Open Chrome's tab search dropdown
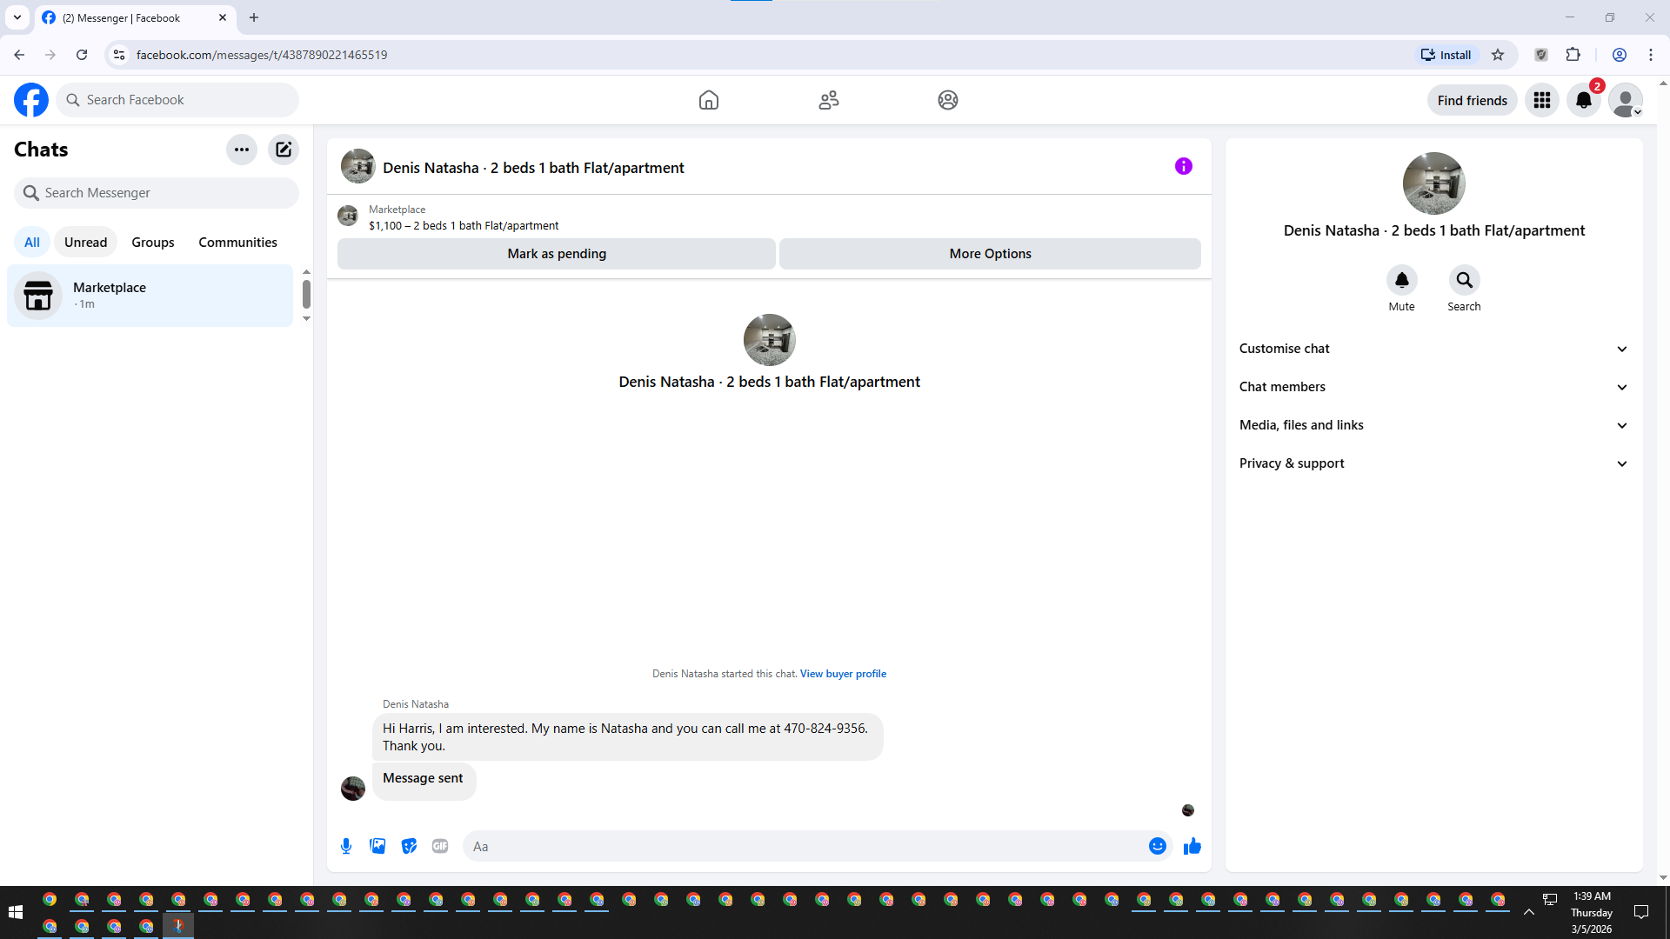This screenshot has height=939, width=1670. (17, 17)
